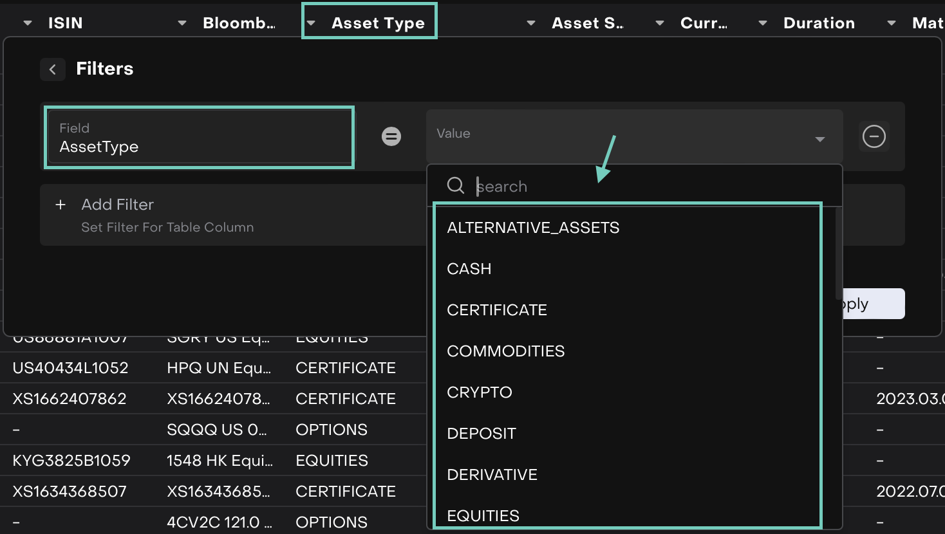The image size is (945, 534).
Task: Open the Bloomberg column menu arrow
Action: pyautogui.click(x=182, y=23)
